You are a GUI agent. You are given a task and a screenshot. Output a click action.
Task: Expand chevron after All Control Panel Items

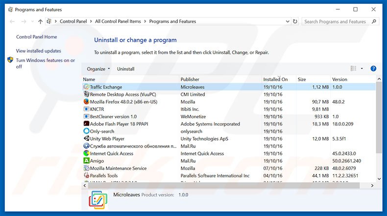click(145, 22)
